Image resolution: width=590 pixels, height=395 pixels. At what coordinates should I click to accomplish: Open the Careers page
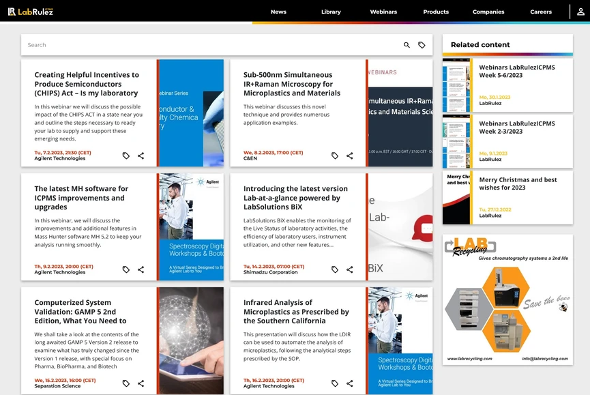point(541,12)
